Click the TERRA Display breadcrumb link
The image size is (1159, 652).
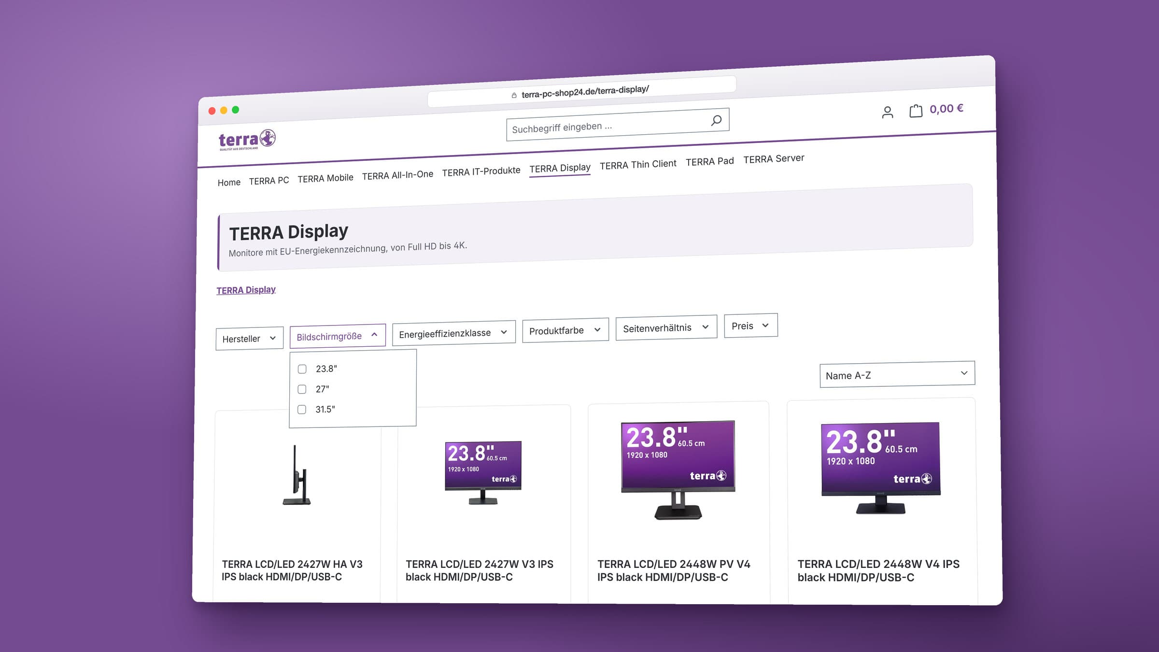(246, 290)
